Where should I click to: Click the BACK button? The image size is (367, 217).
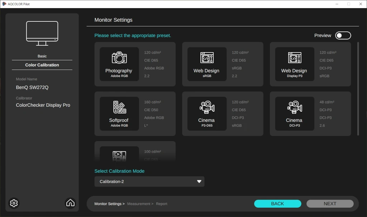point(278,204)
